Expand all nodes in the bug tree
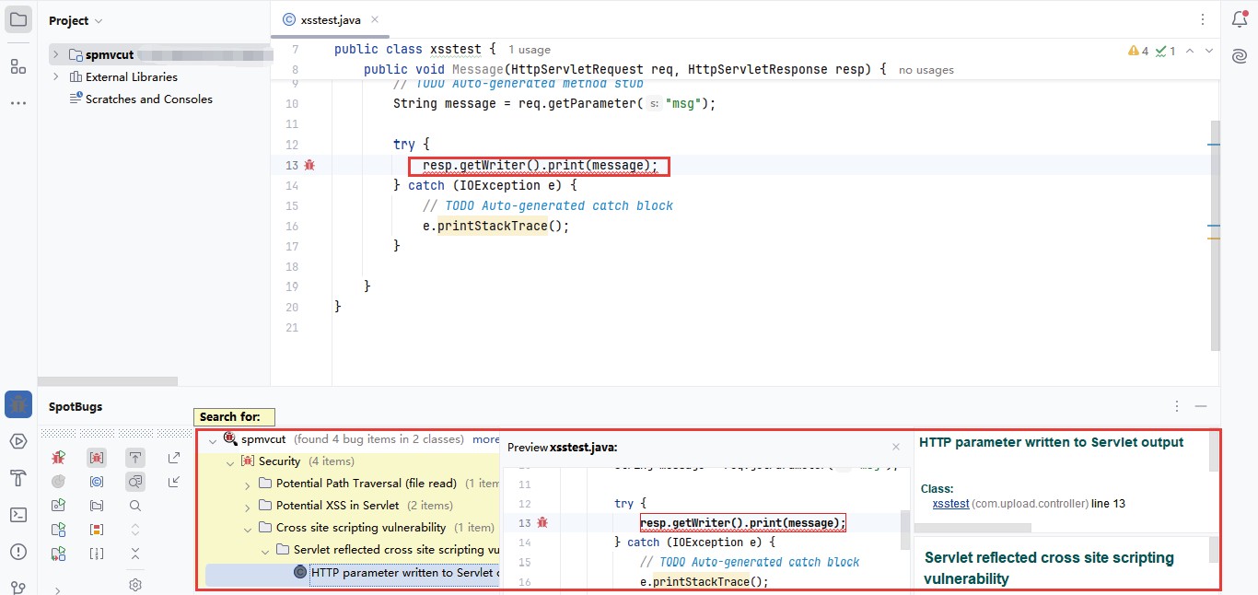Image resolution: width=1258 pixels, height=595 pixels. tap(135, 530)
